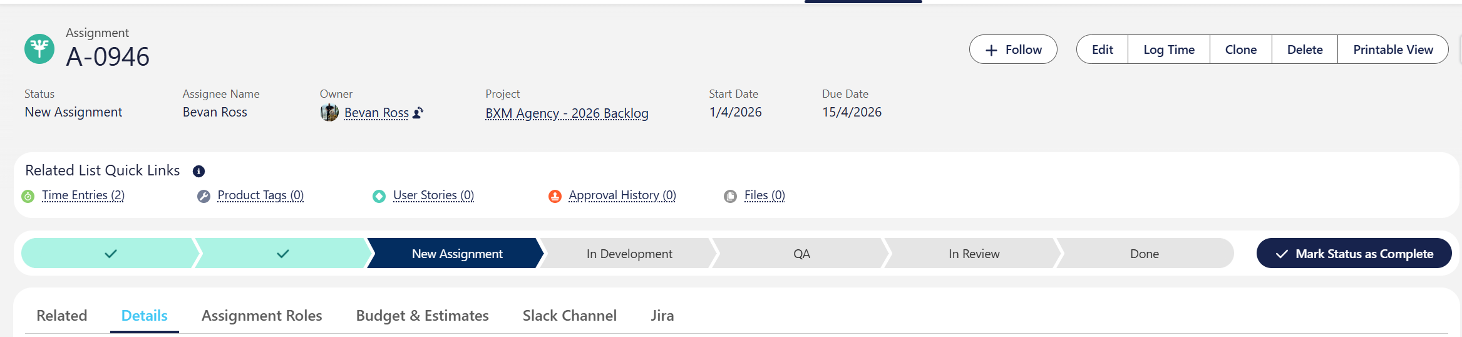The width and height of the screenshot is (1462, 337).
Task: Click the Start Date value 1/4/2026
Action: 735,112
